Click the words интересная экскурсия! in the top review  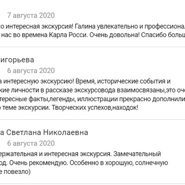pyautogui.click(x=40, y=26)
